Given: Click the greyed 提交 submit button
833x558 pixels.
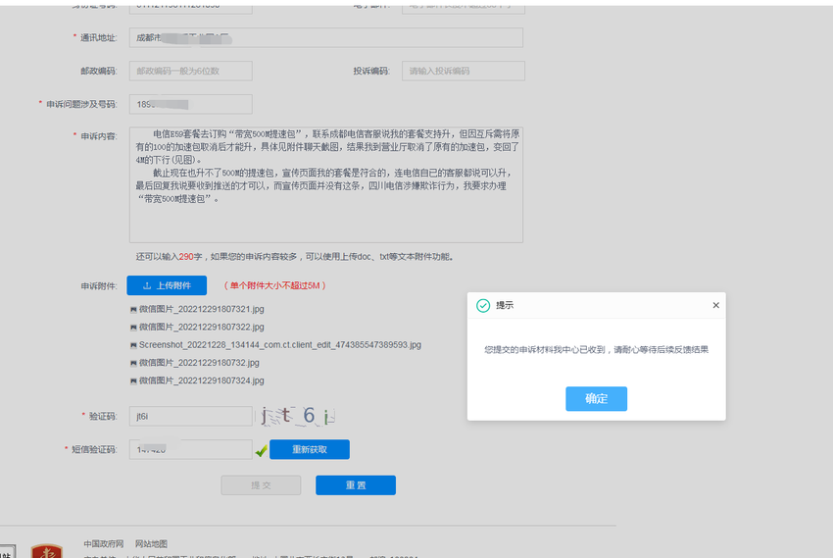Looking at the screenshot, I should 261,485.
